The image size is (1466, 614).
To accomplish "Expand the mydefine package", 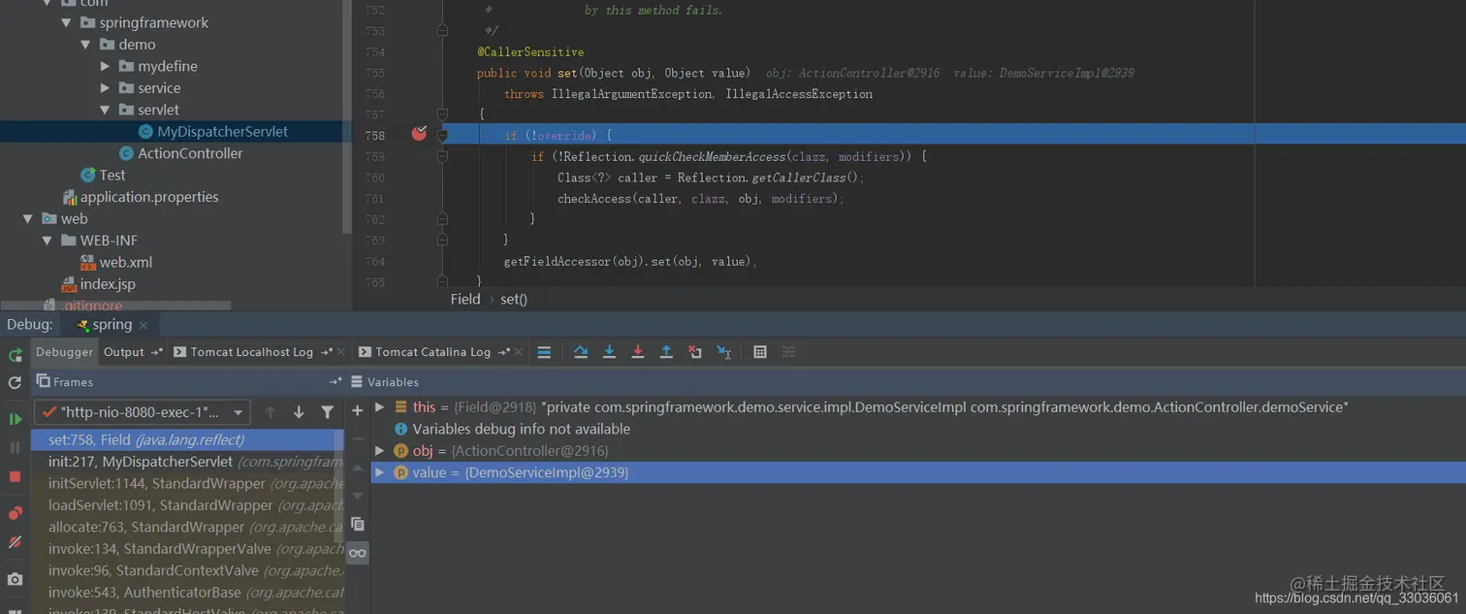I will coord(105,66).
